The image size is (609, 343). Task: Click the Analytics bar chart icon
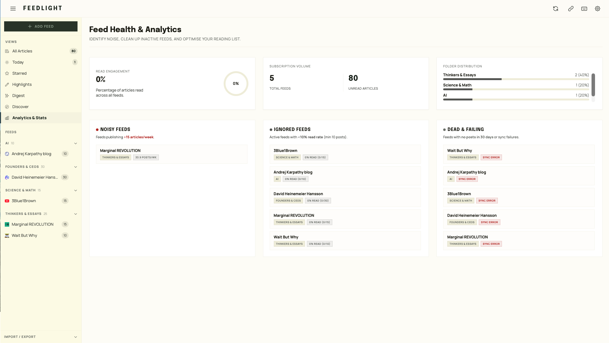tap(7, 118)
